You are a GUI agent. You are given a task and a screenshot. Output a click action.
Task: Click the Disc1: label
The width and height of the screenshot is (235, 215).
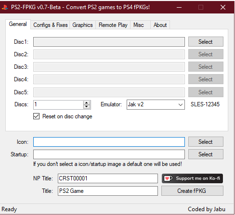coord(21,42)
